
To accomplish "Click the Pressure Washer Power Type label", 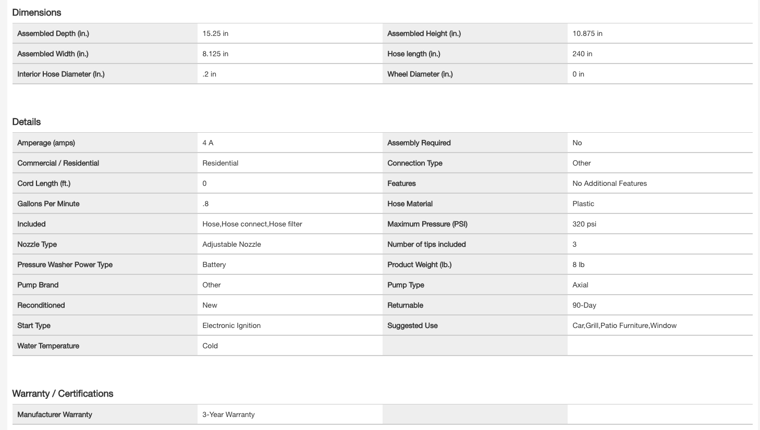I will point(65,264).
